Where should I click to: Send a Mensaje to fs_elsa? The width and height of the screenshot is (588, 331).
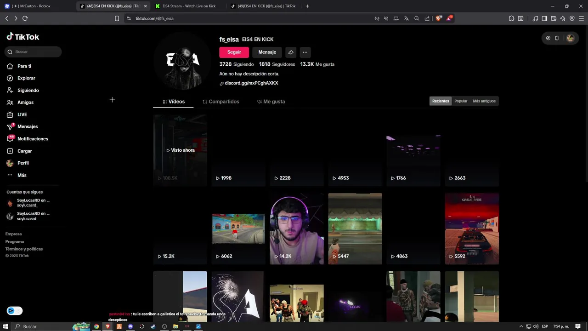click(x=267, y=52)
